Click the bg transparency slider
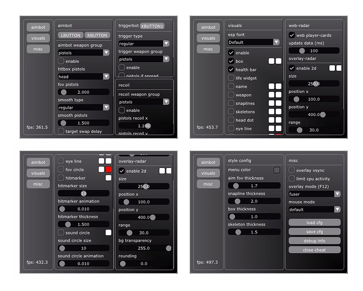363x291 pixels. tap(144, 248)
